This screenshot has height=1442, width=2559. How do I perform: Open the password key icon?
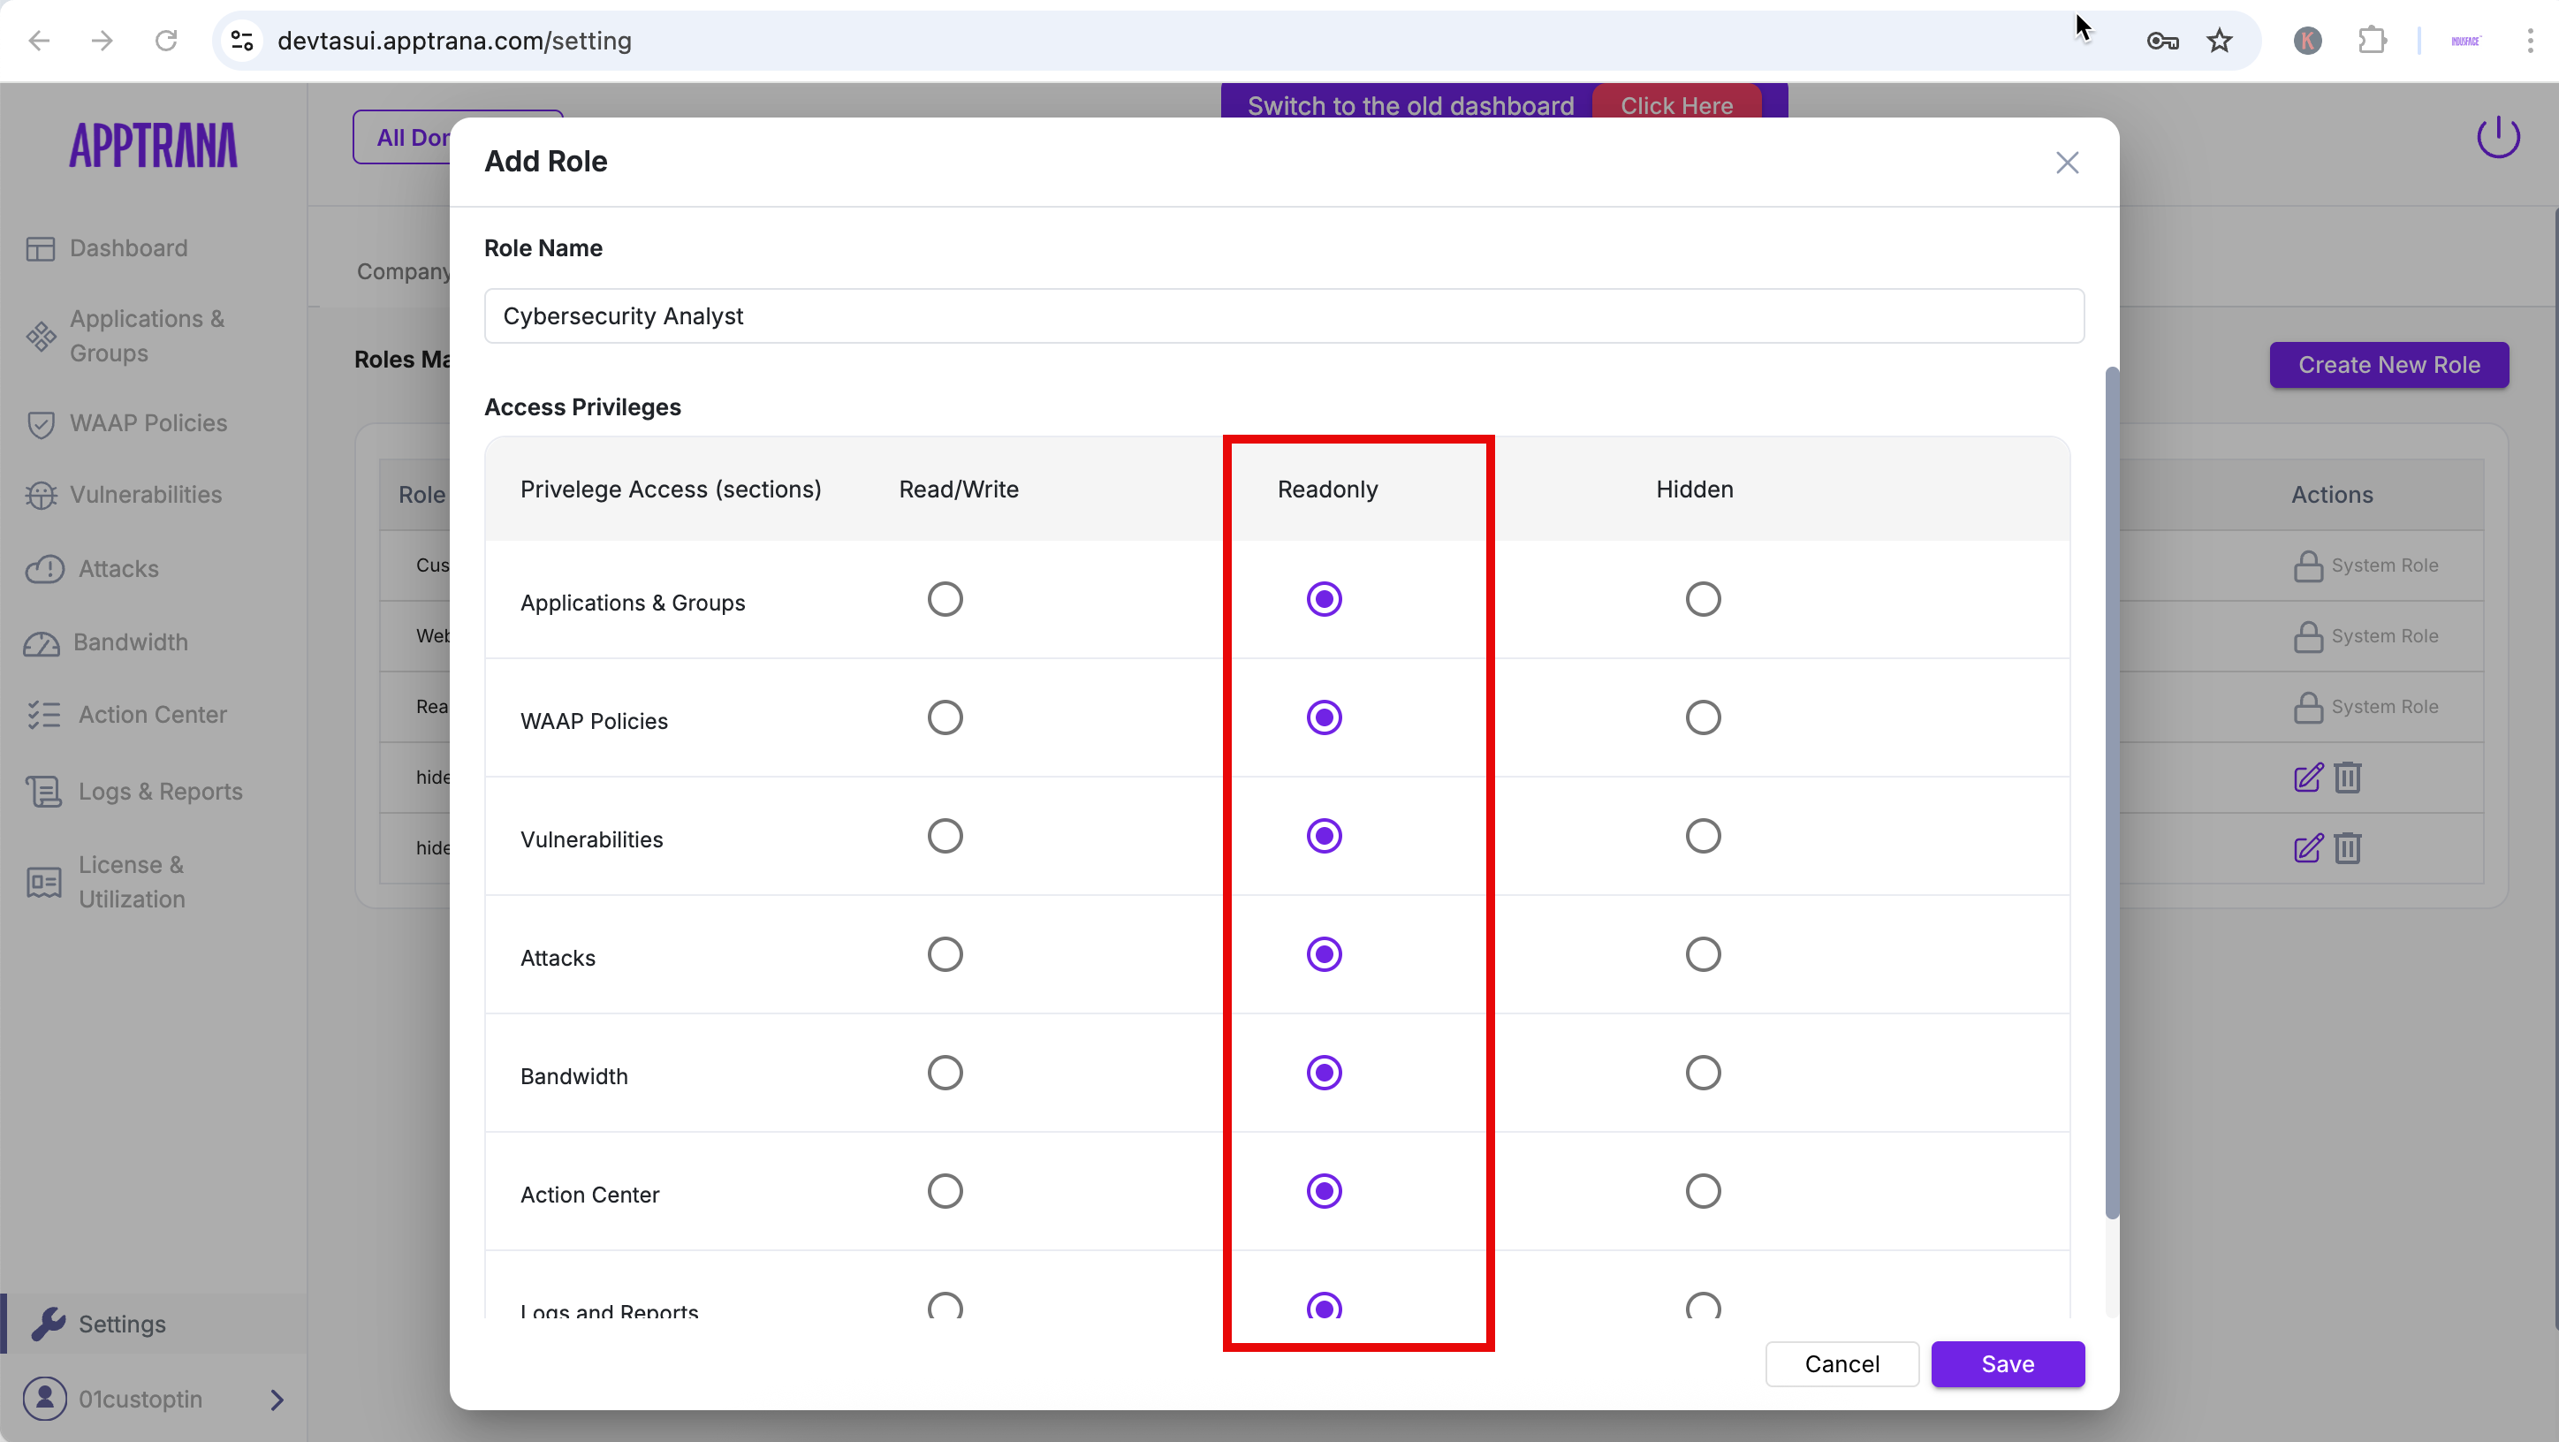coord(2162,41)
